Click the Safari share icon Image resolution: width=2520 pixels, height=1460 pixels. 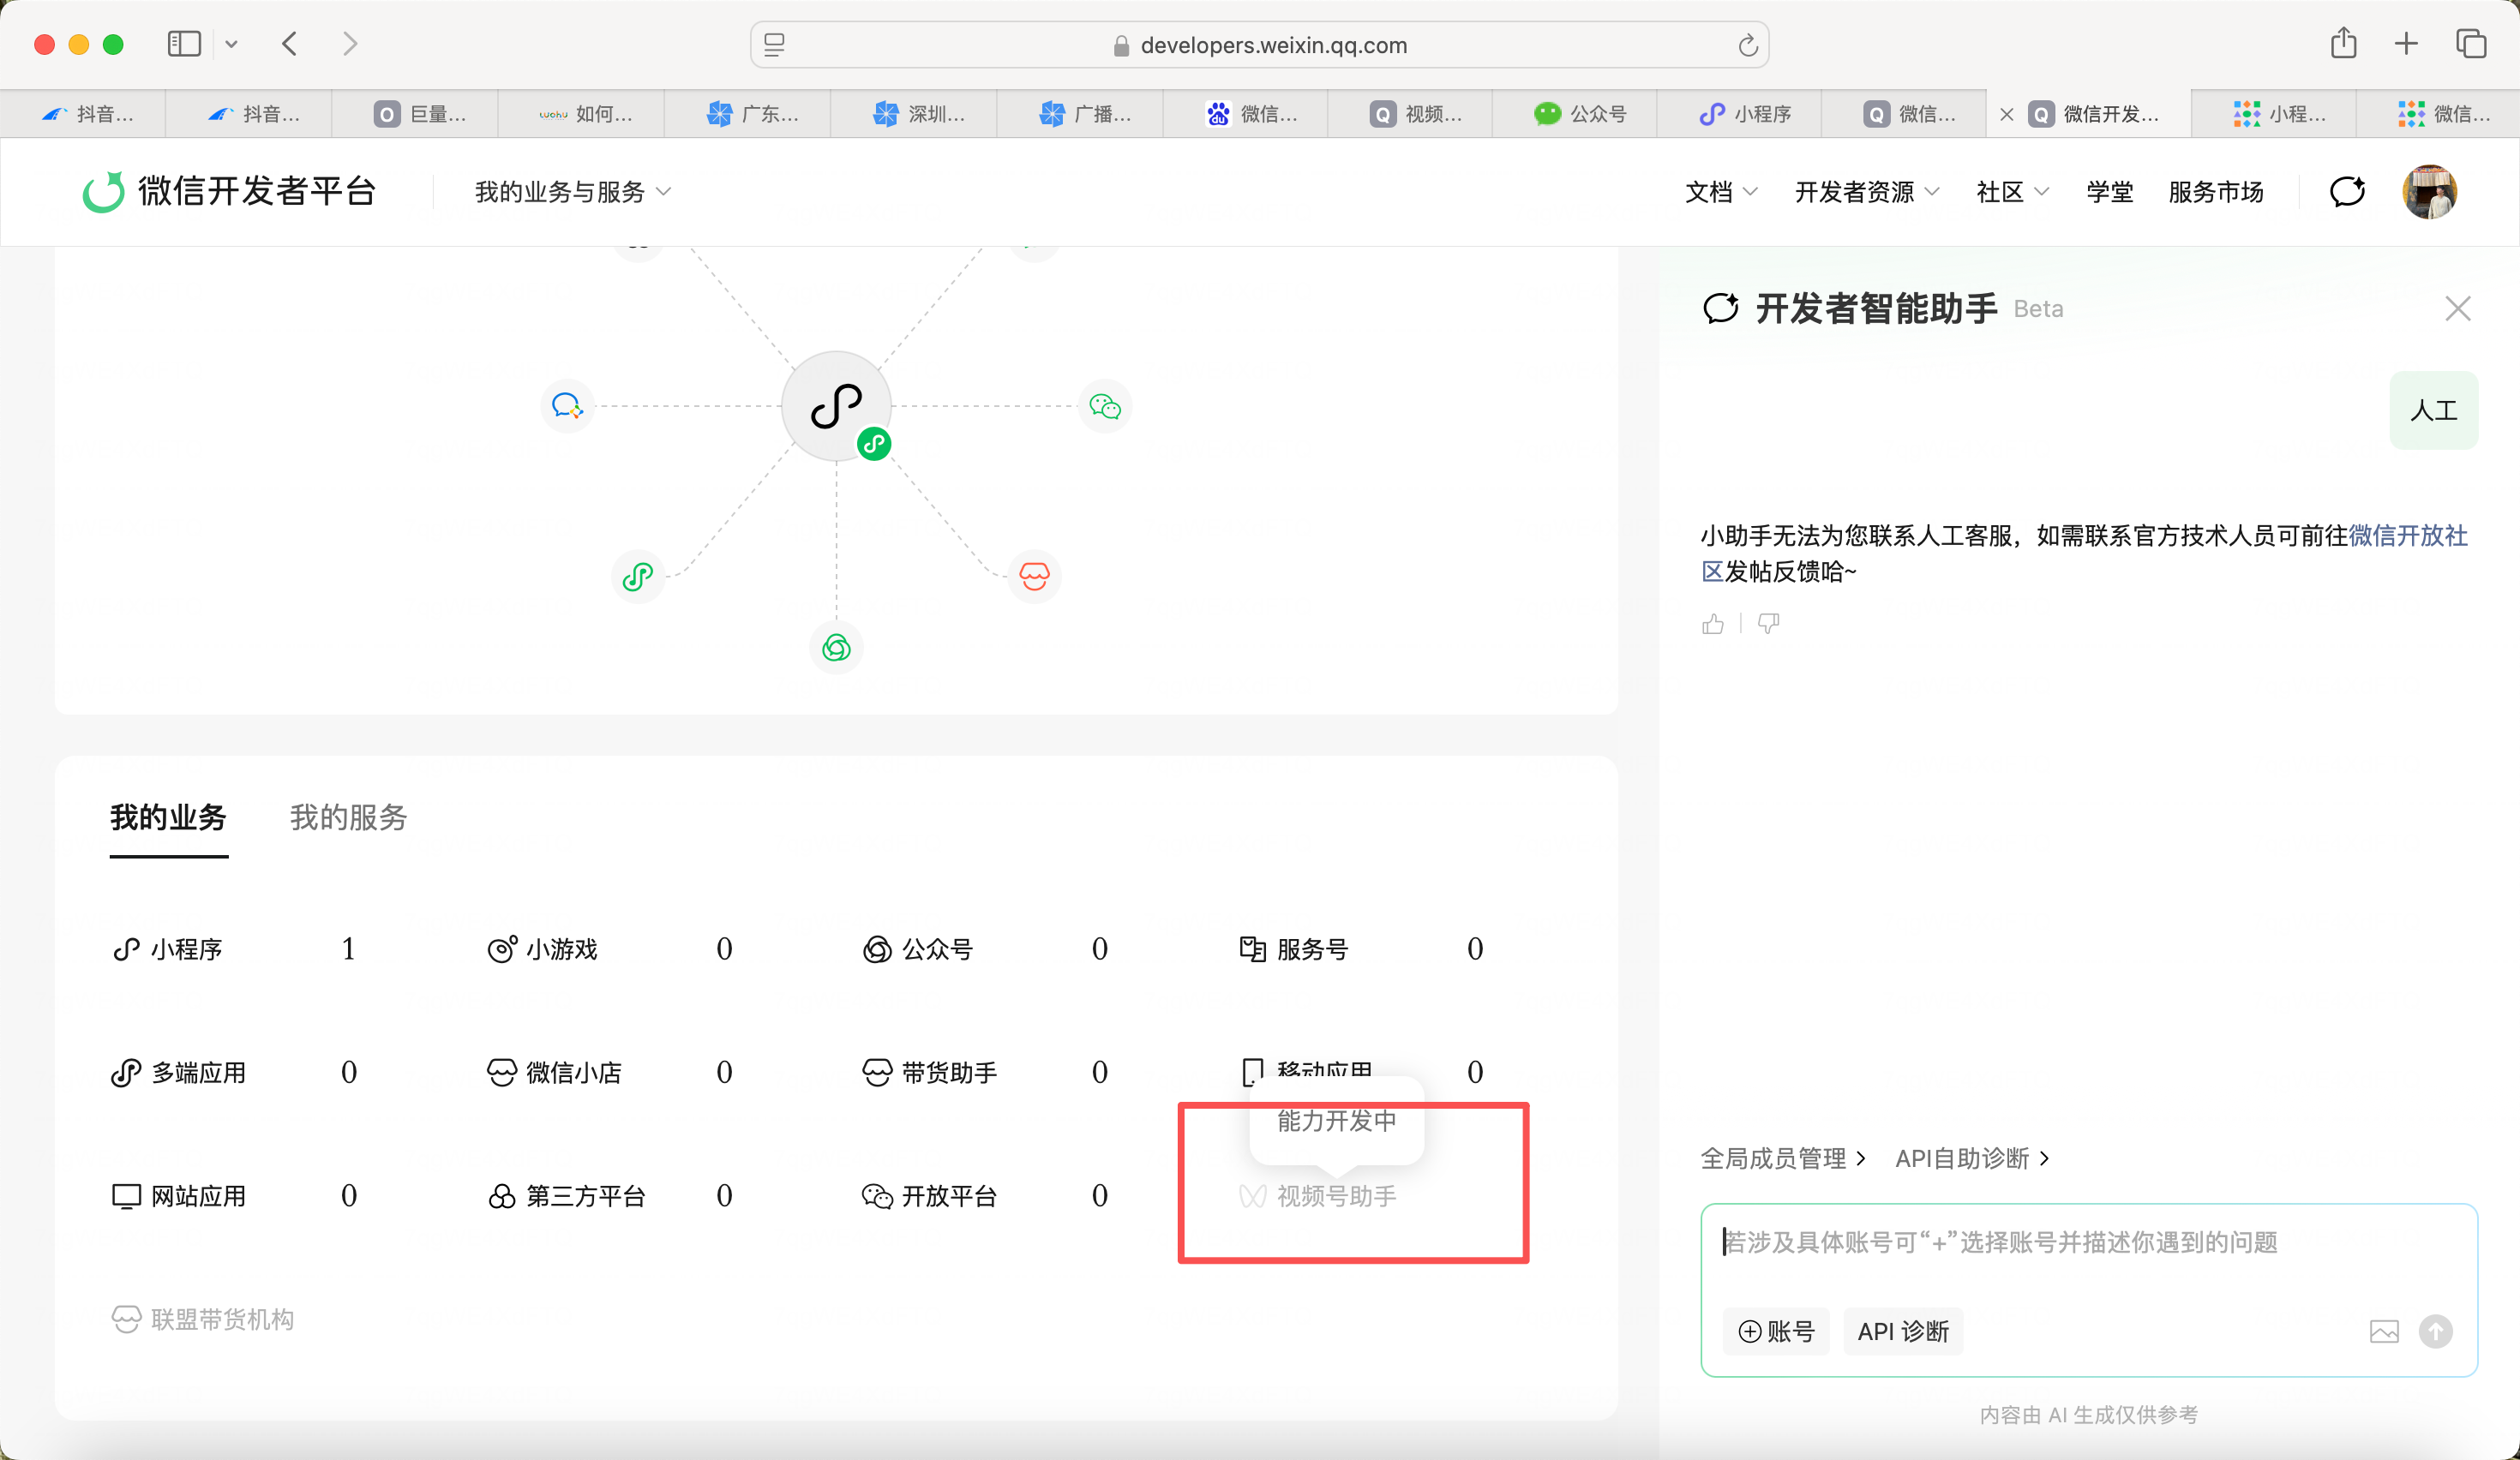[2343, 44]
